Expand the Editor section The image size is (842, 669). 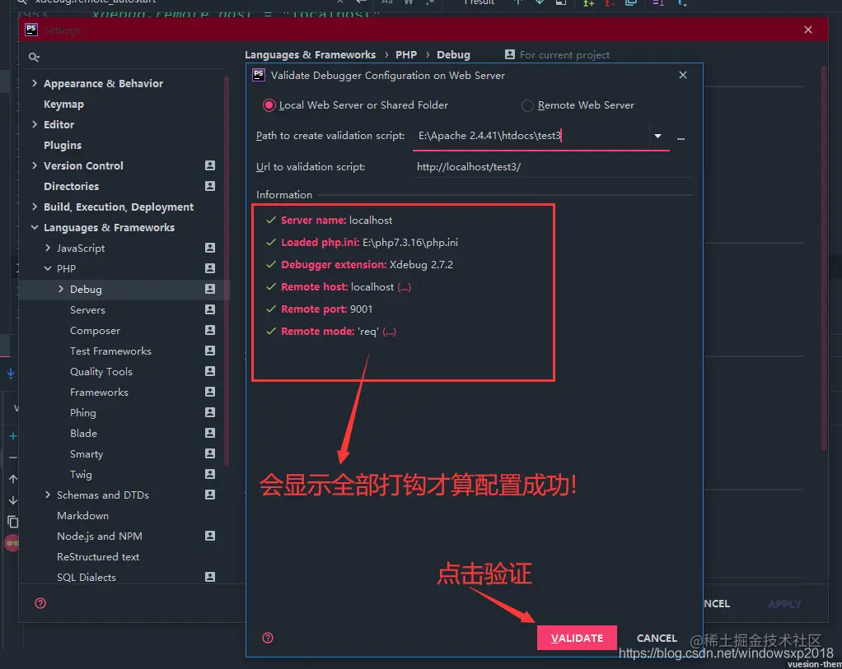(35, 124)
